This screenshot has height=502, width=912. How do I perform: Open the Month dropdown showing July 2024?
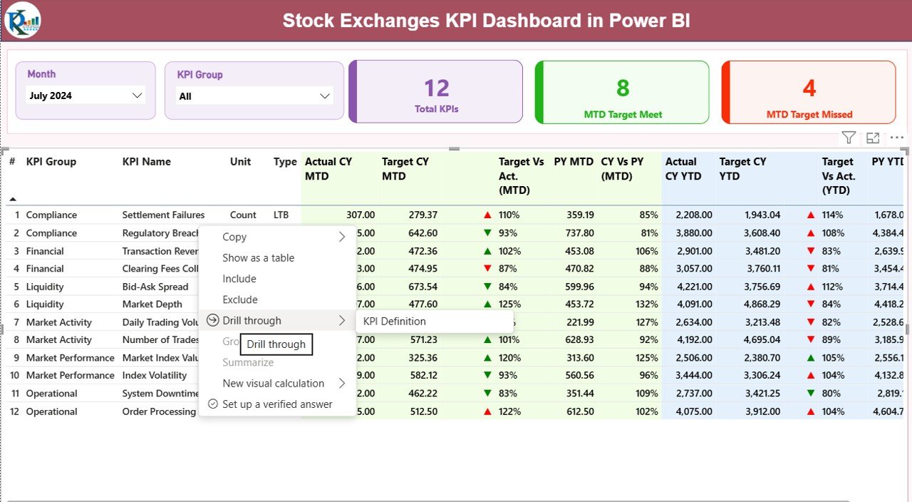coord(85,94)
